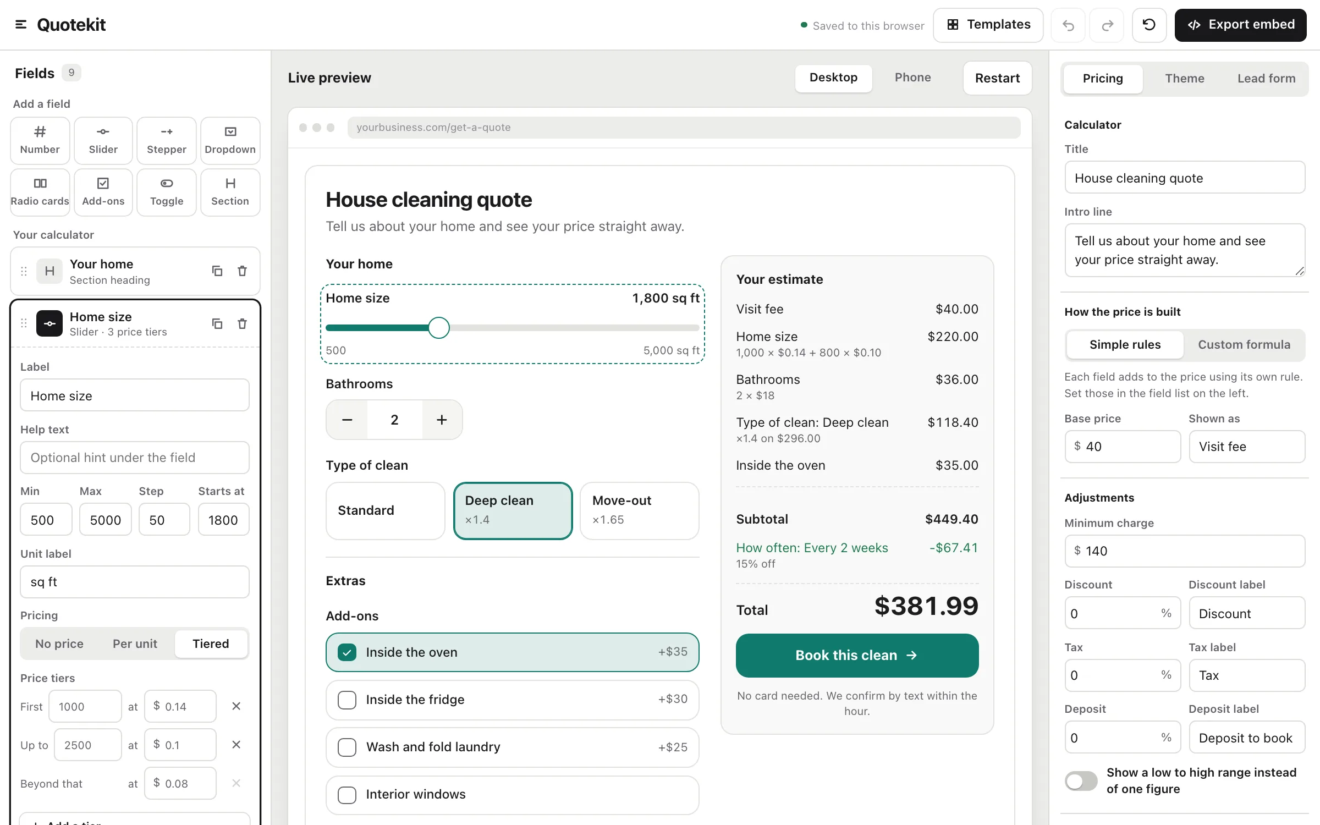The width and height of the screenshot is (1320, 825).
Task: Click the Book this clean button
Action: (x=857, y=655)
